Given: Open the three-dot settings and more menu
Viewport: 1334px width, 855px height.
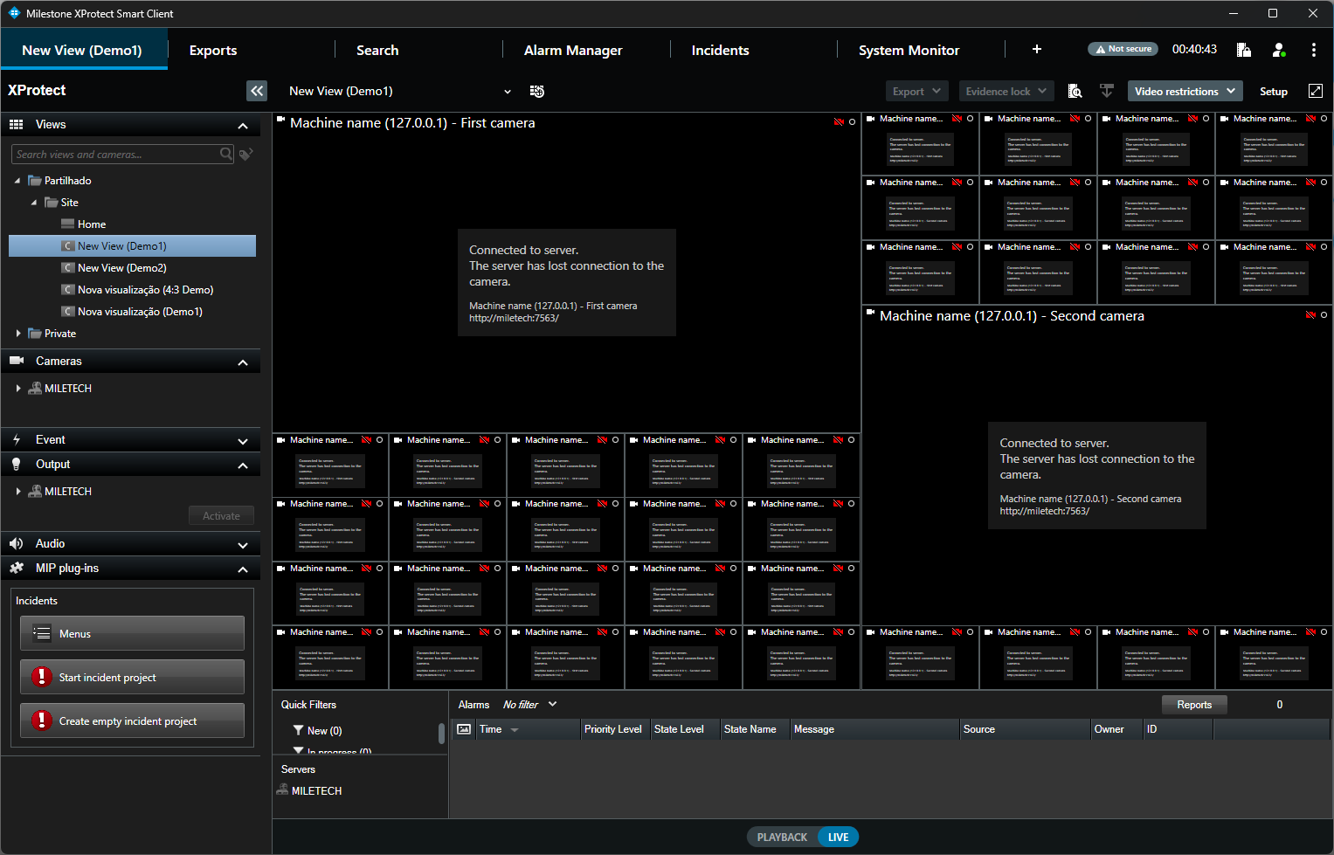Looking at the screenshot, I should (1314, 50).
